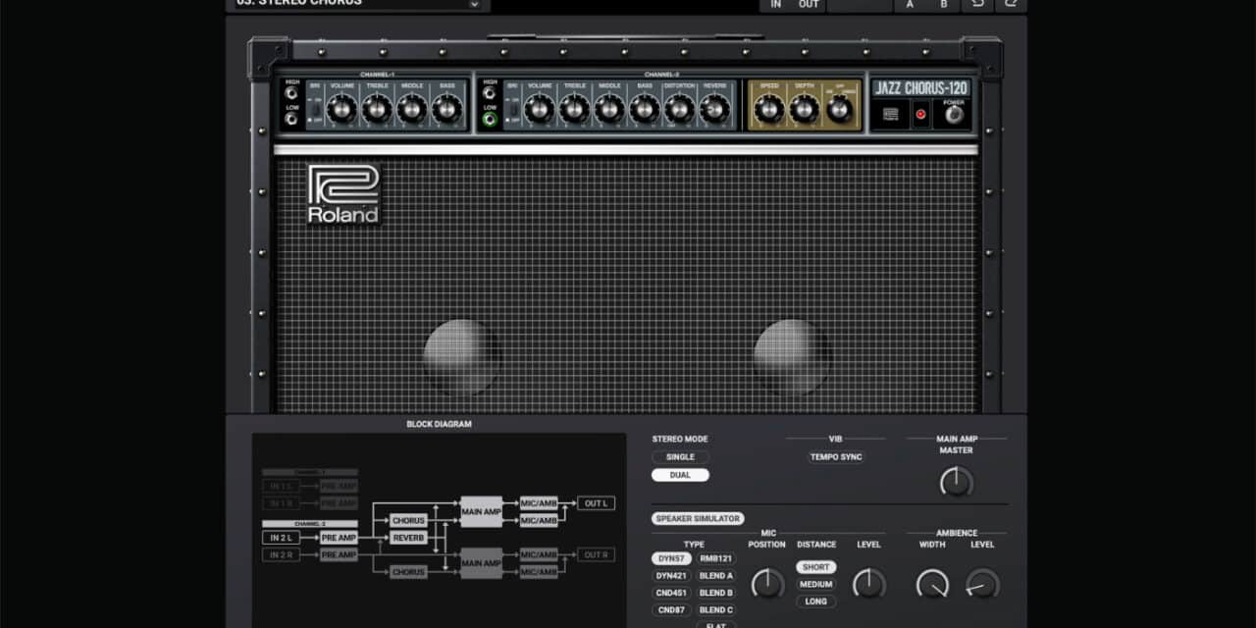
Task: Click the OUT button in top bar
Action: (x=809, y=4)
